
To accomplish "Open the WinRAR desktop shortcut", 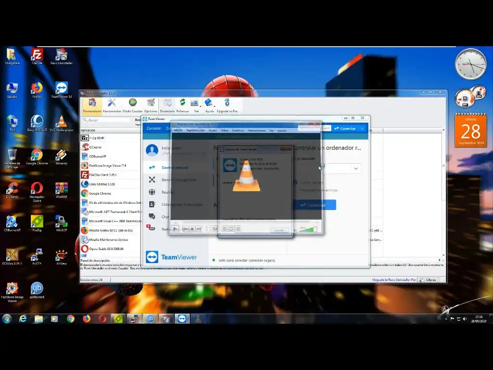I will click(x=61, y=190).
